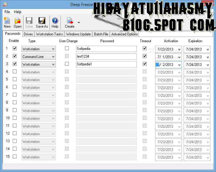Screen dimensions: 216x172
Task: Open Type dropdown for row 3
Action: [x=39, y=64]
